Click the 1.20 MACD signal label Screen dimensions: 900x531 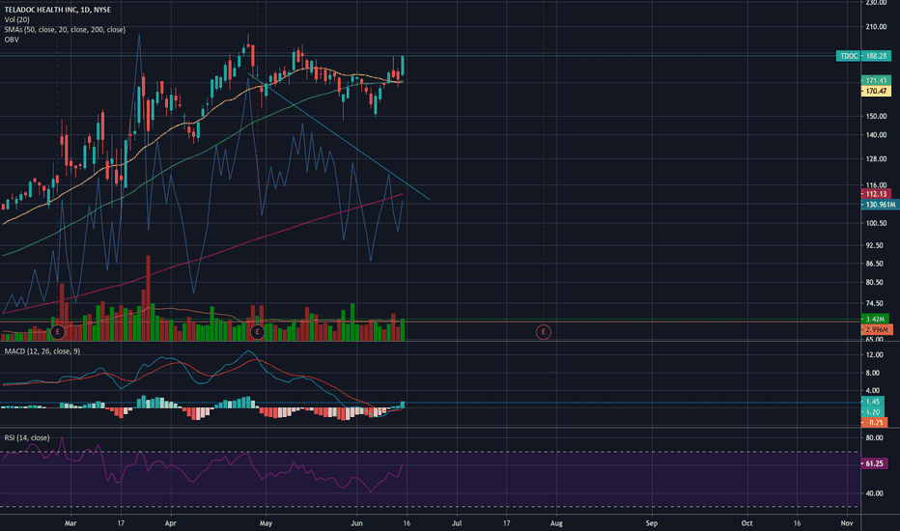coord(873,412)
